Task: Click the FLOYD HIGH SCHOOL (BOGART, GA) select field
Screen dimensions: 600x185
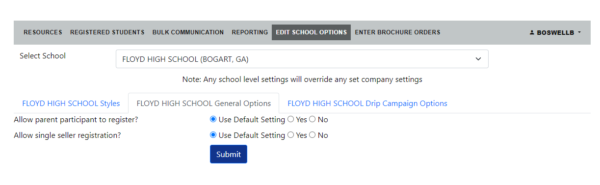Action: pyautogui.click(x=302, y=59)
